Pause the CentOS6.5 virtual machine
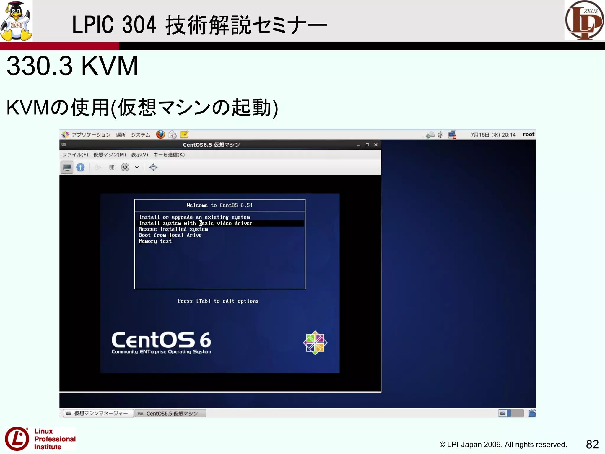 (112, 167)
